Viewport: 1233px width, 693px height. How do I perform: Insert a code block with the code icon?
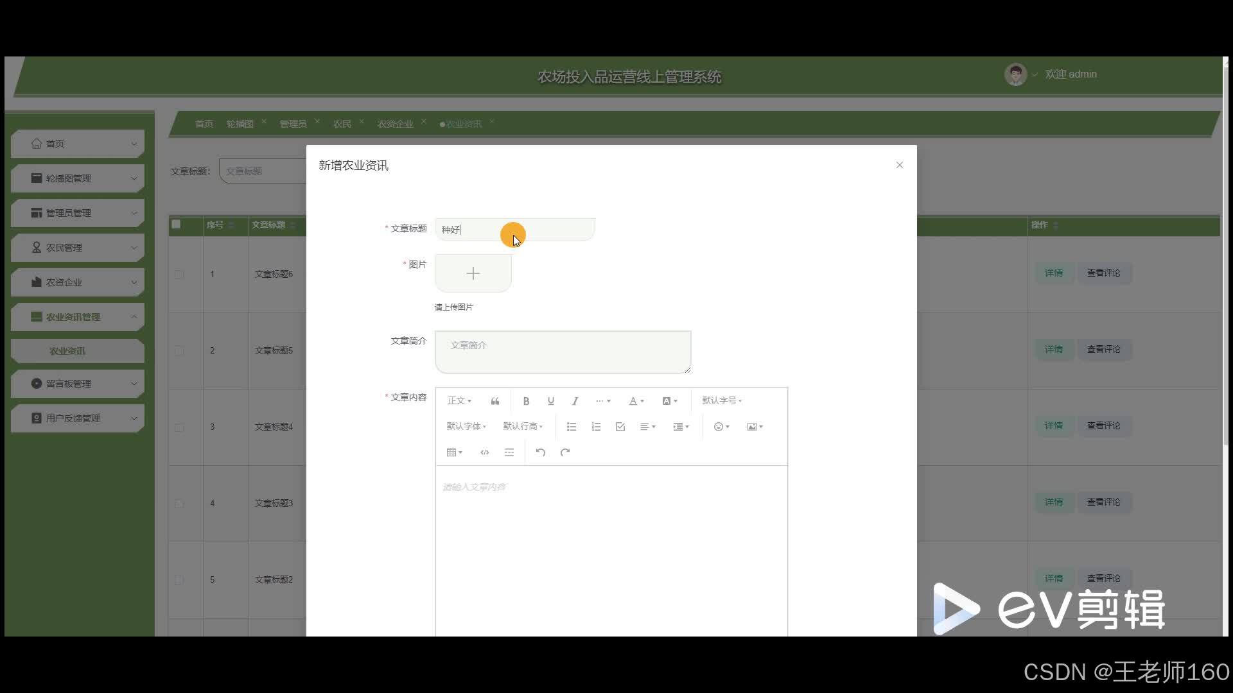(x=484, y=452)
